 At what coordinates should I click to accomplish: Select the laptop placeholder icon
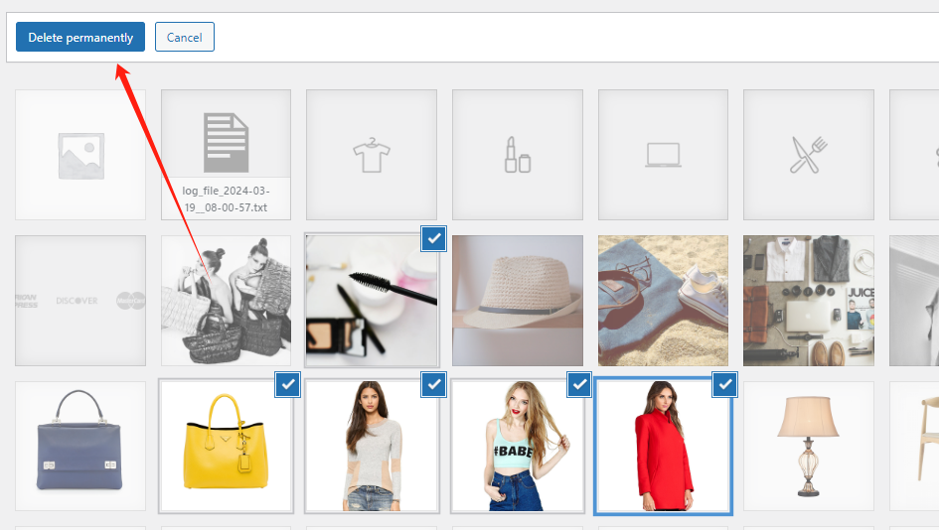pos(663,155)
